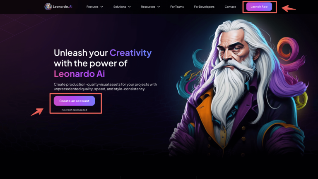Go to the For Developers page
Image resolution: width=318 pixels, height=179 pixels.
click(204, 7)
